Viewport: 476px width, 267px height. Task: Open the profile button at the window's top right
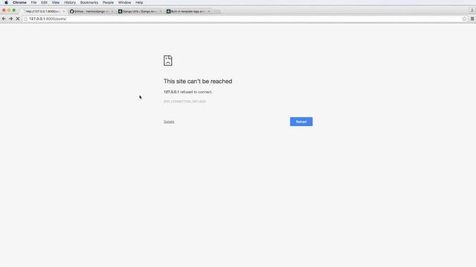pos(472,10)
